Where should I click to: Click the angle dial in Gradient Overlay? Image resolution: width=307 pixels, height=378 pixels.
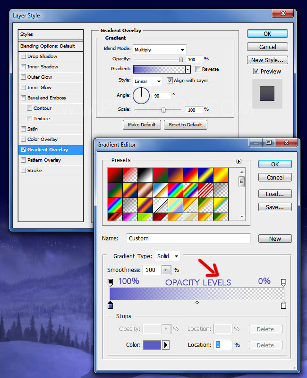click(141, 96)
